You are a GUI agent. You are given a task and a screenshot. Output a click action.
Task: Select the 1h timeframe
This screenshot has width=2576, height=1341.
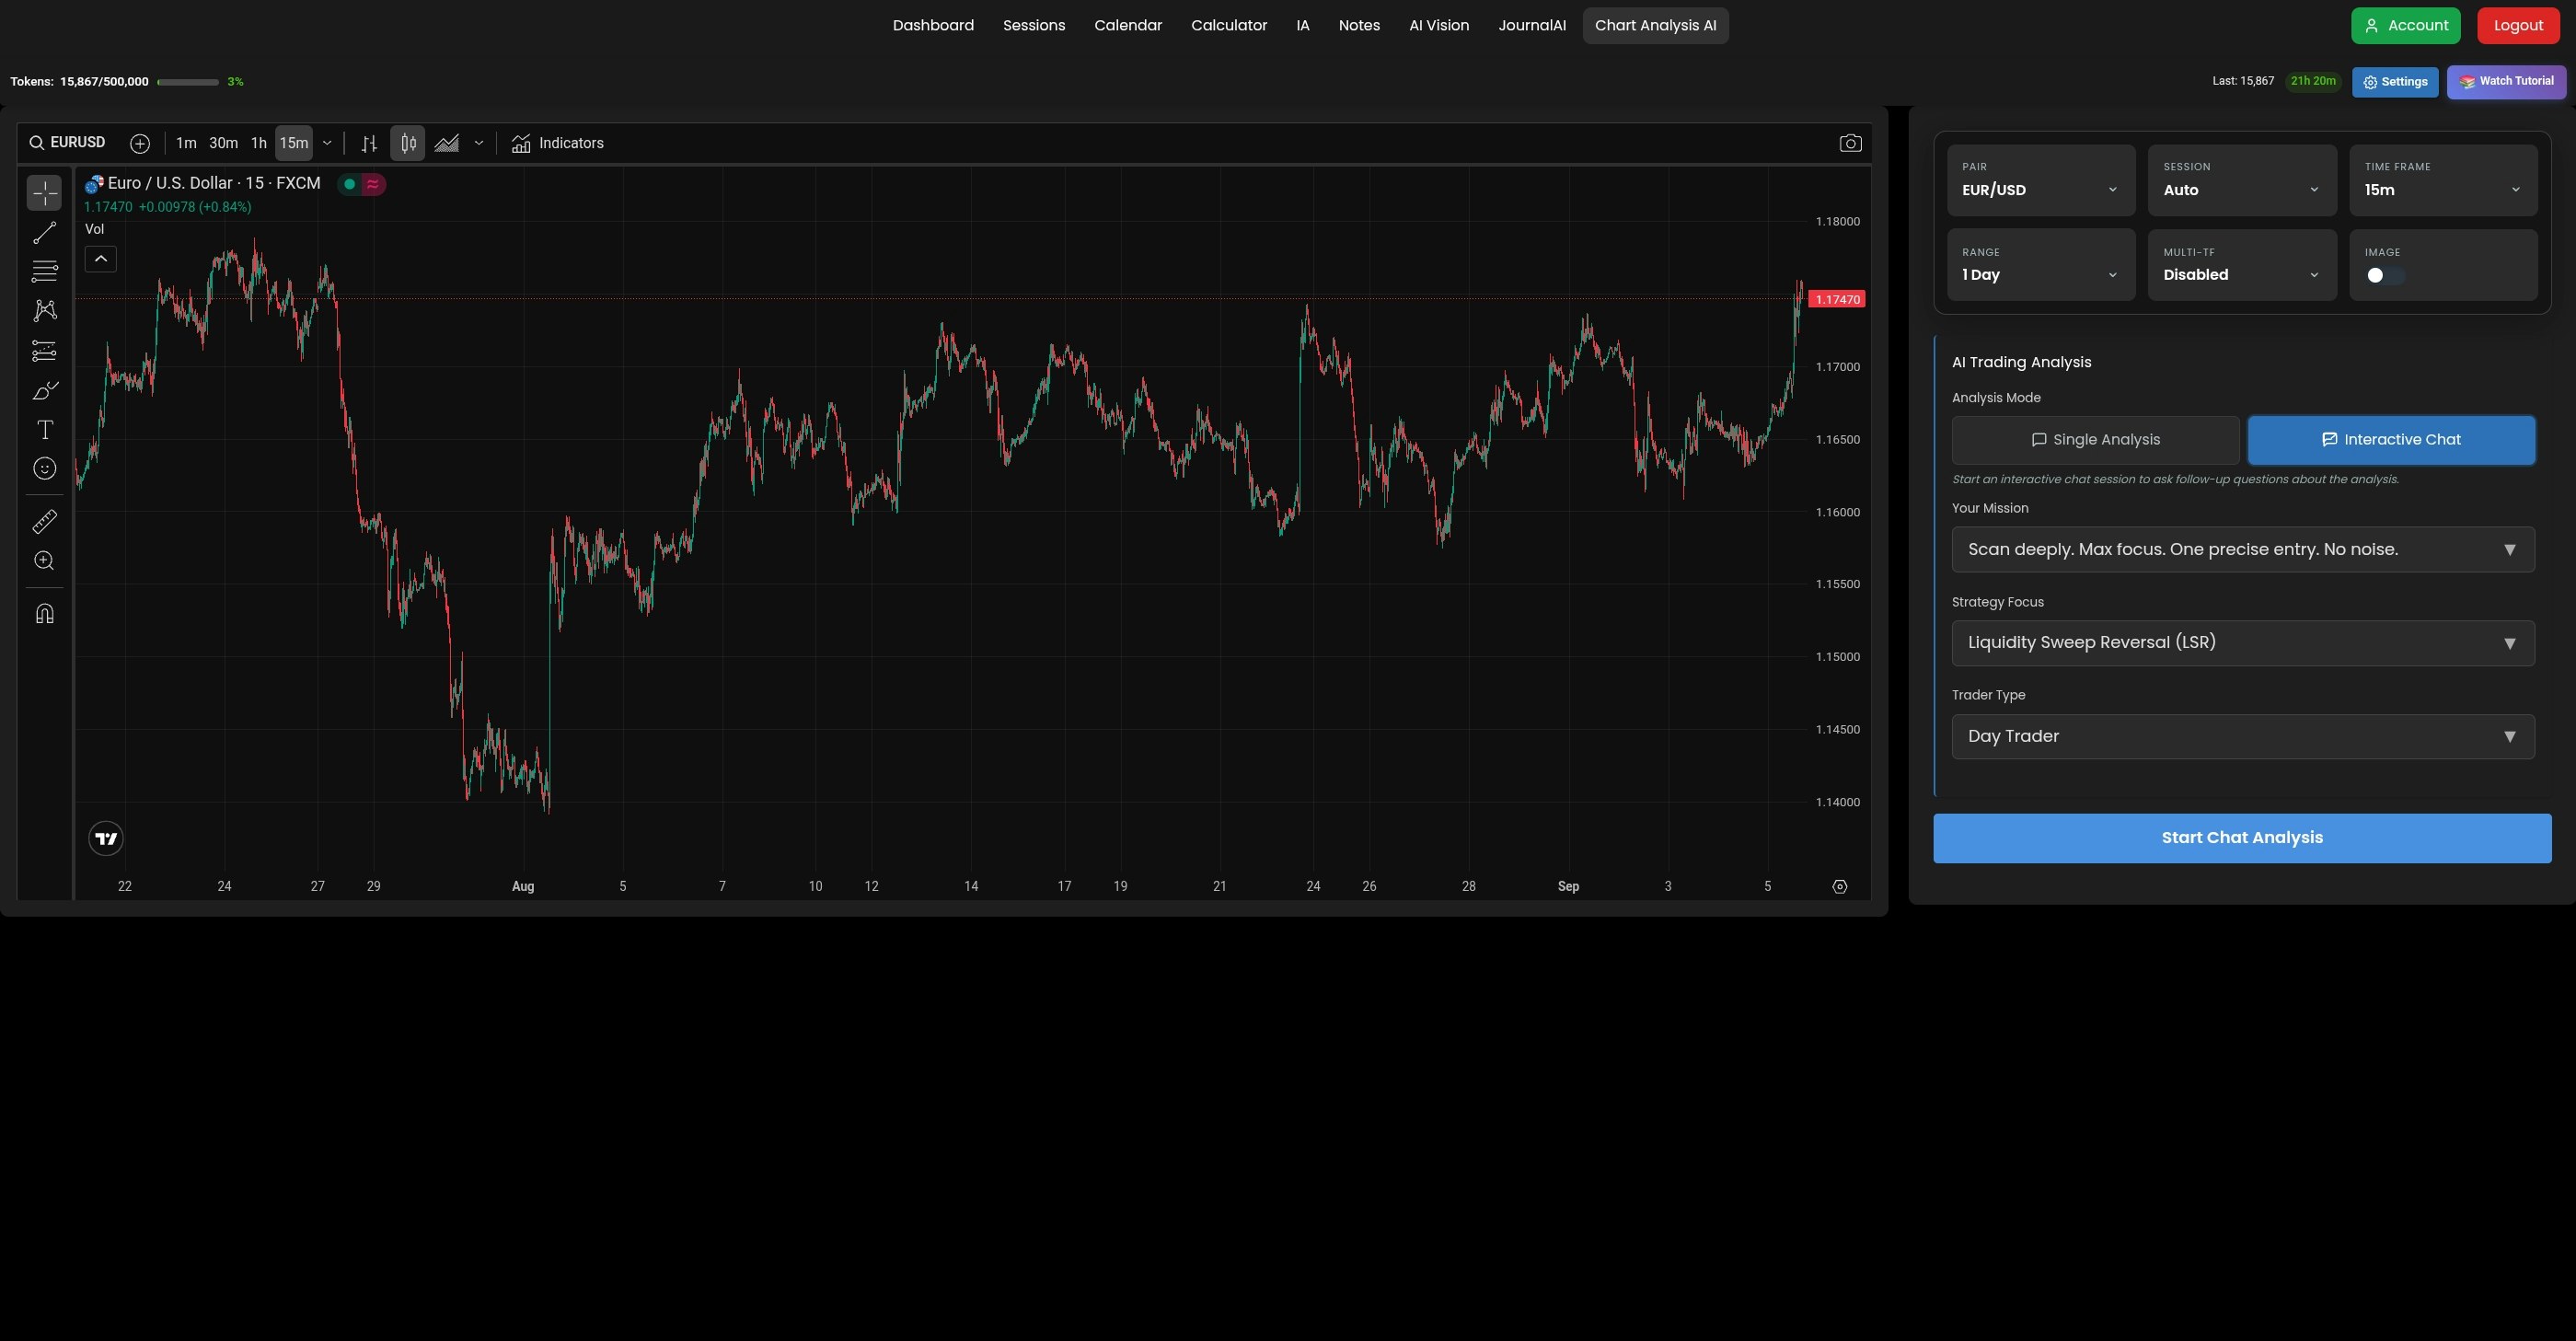[259, 144]
